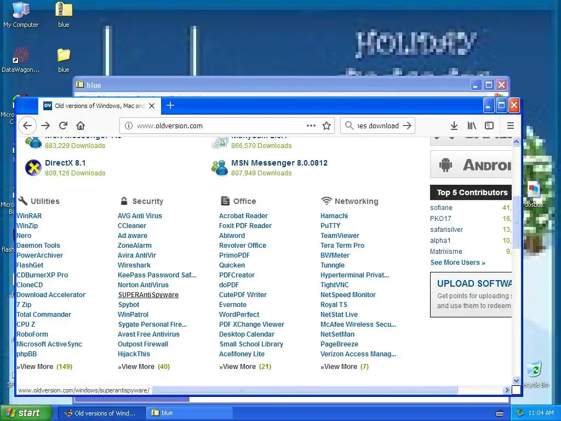Select the DataWagon desktop shortcut
Viewport: 561px width, 421px height.
click(21, 60)
